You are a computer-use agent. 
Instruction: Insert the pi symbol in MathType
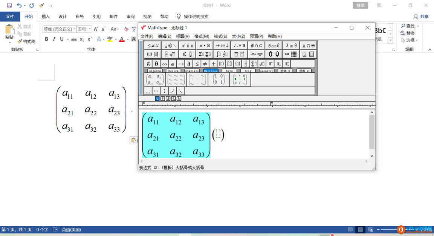[x=148, y=64]
